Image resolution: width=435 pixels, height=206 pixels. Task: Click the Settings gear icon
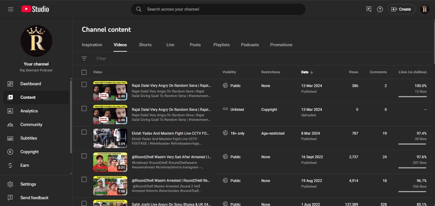click(x=10, y=184)
